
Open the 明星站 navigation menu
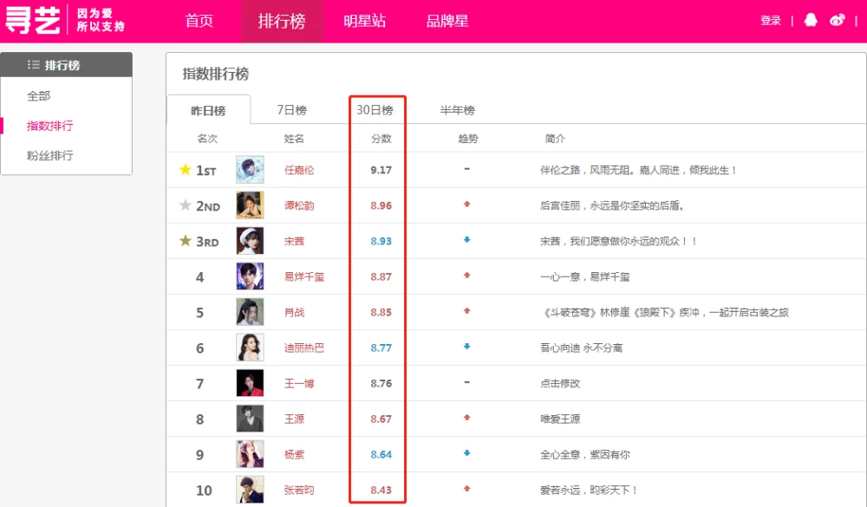(x=365, y=21)
